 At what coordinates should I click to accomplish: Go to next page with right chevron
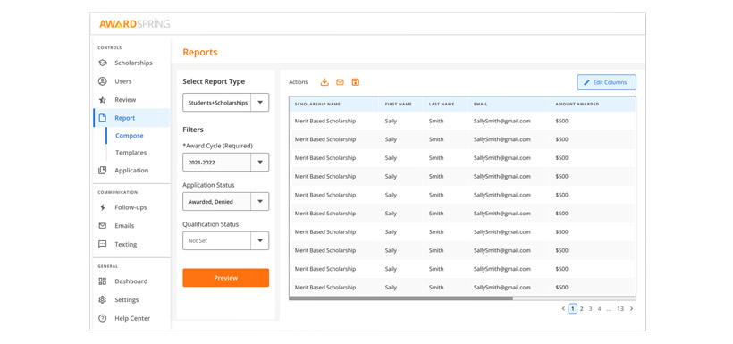(x=632, y=308)
